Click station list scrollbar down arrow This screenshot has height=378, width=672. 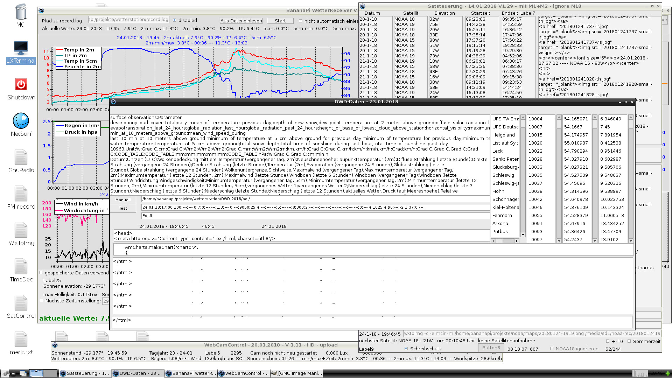[523, 235]
